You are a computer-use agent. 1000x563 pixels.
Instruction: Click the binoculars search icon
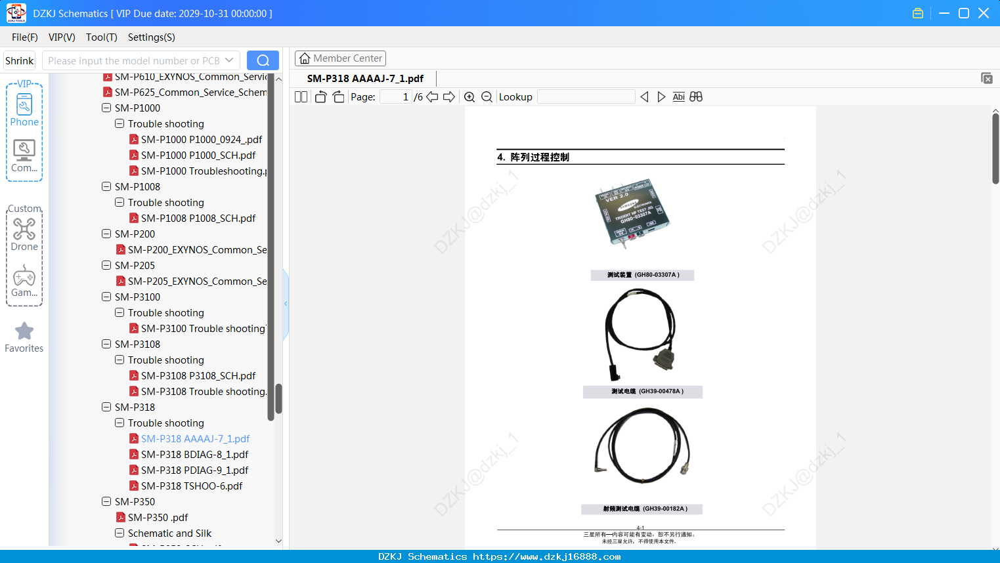(696, 97)
